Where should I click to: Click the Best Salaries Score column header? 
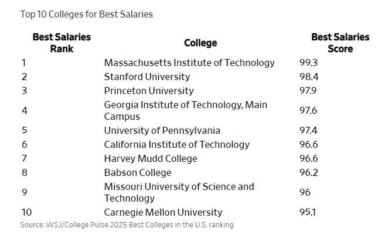tap(340, 43)
